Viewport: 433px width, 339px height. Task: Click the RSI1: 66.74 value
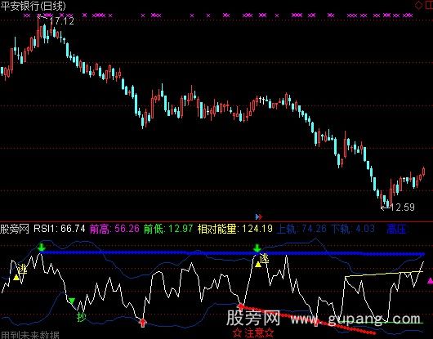[x=60, y=229]
